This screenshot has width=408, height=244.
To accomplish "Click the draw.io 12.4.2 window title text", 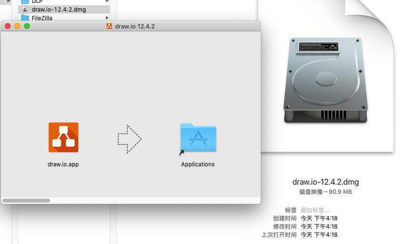I will pyautogui.click(x=135, y=27).
